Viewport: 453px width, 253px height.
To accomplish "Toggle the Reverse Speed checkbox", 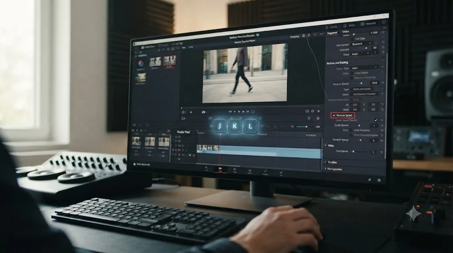I will [x=334, y=115].
